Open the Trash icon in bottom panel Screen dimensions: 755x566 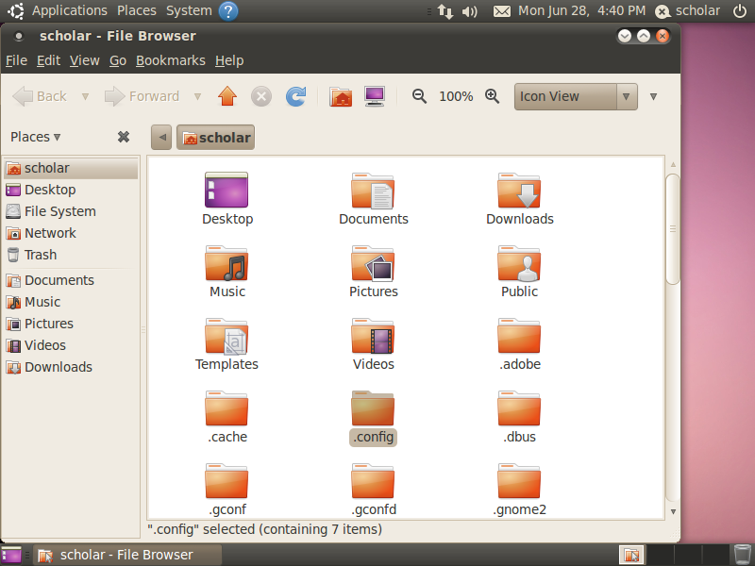(742, 555)
